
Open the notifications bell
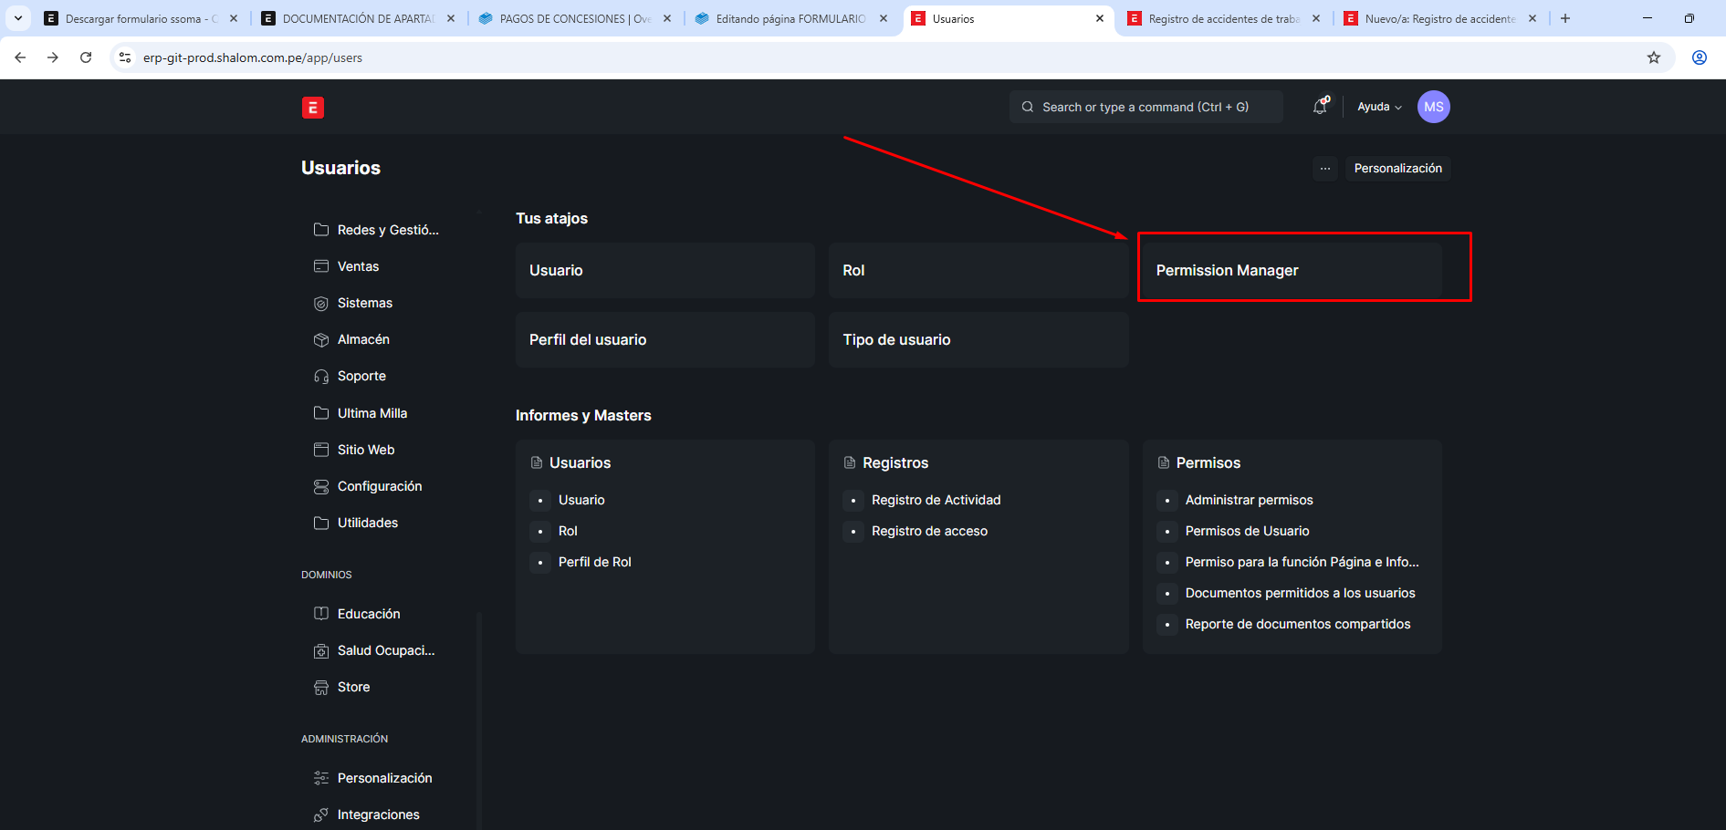(x=1320, y=107)
